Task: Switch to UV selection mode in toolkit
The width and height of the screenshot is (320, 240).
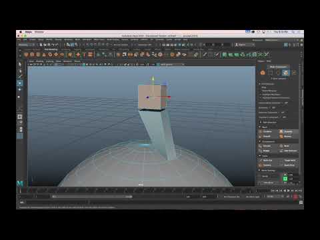Action: pyautogui.click(x=295, y=73)
